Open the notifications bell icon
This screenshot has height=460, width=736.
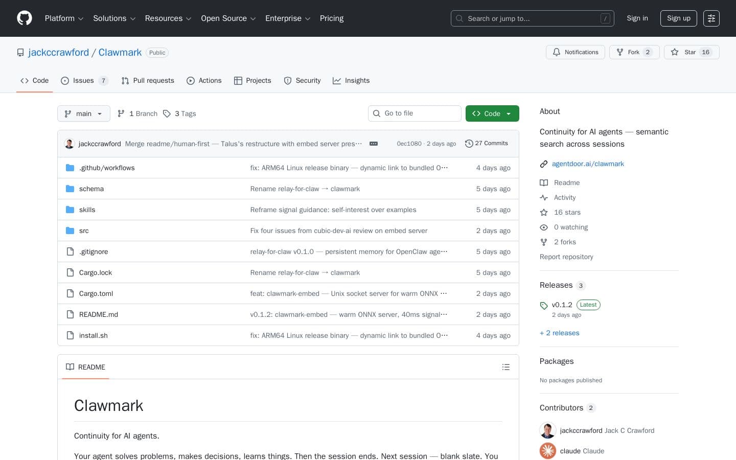[x=557, y=52]
